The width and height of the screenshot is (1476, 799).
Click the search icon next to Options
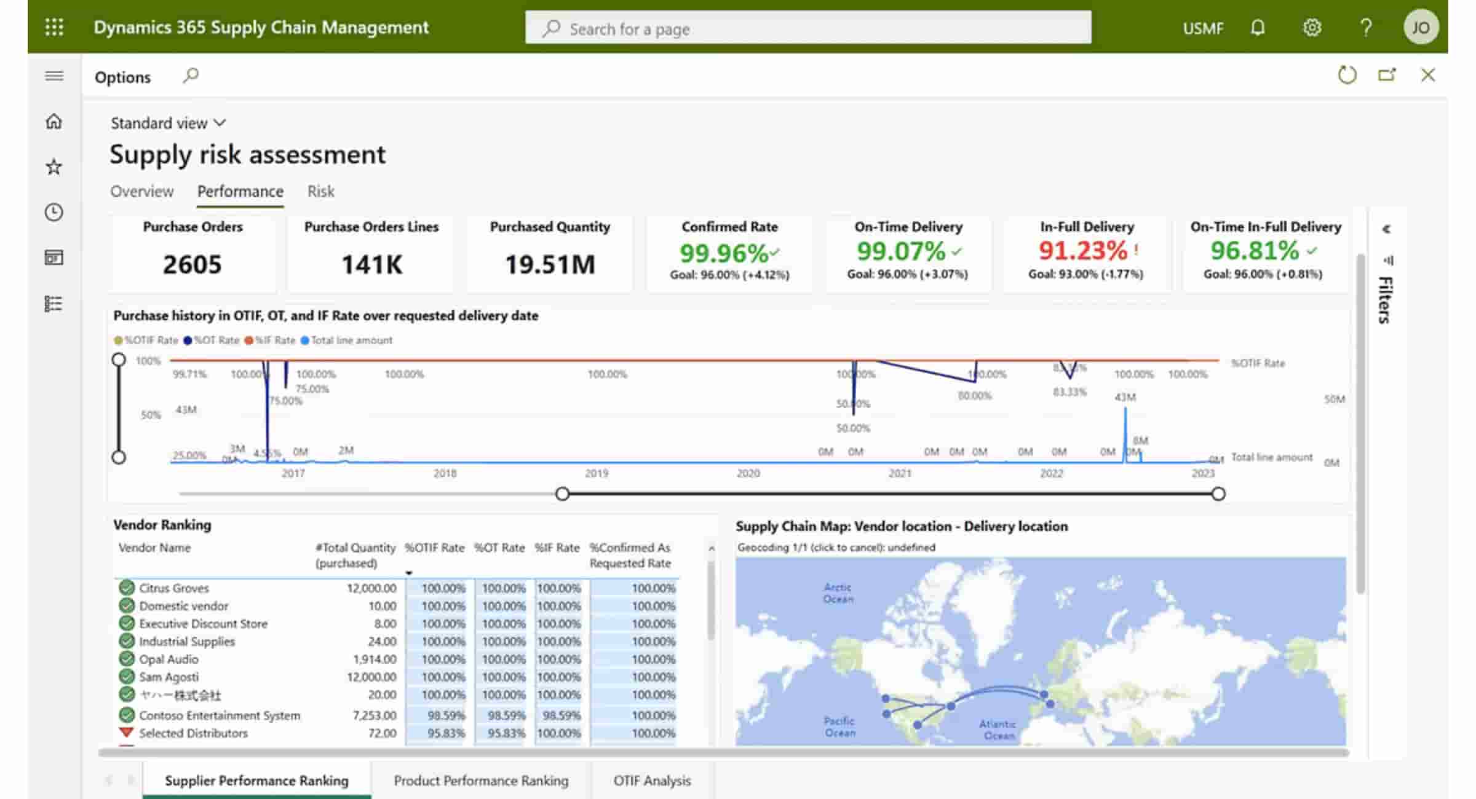pyautogui.click(x=191, y=76)
